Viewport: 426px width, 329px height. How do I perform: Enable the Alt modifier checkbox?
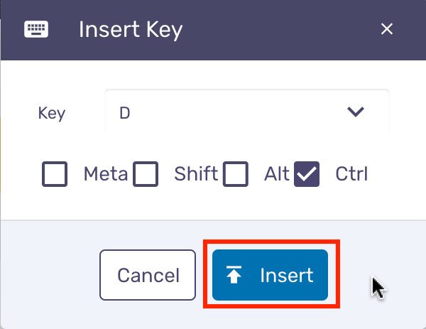click(x=236, y=174)
